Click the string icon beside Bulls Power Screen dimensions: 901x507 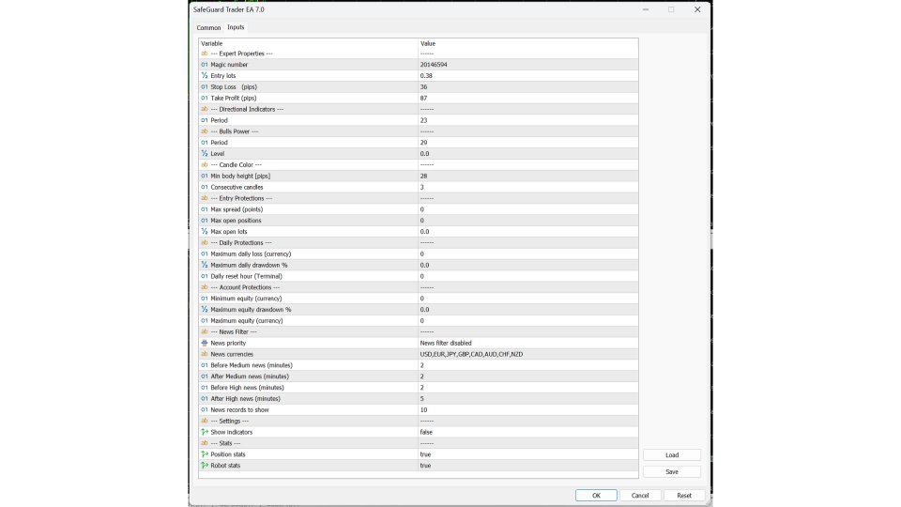204,131
